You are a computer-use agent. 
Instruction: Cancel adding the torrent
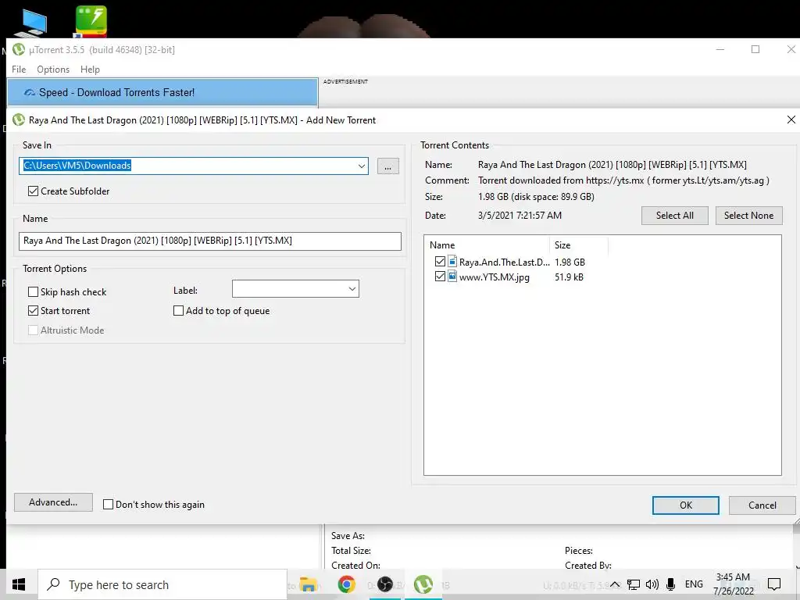[x=762, y=505]
